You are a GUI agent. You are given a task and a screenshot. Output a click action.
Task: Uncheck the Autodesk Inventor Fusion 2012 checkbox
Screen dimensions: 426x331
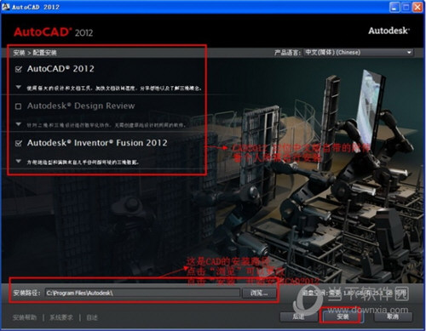[19, 143]
